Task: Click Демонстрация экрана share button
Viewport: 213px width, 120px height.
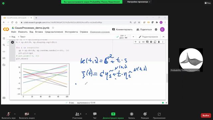Action: 113,116
